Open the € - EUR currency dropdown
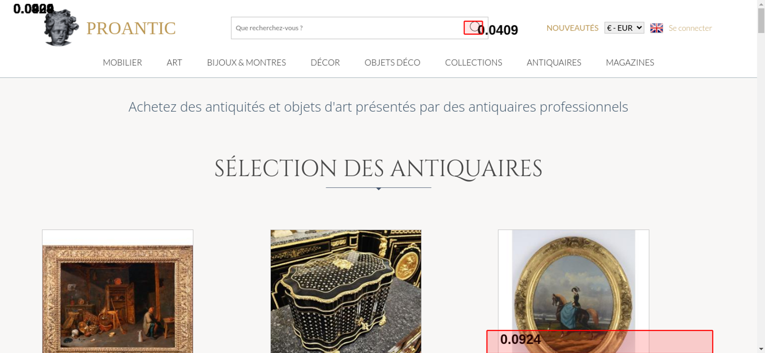The width and height of the screenshot is (765, 353). click(x=624, y=28)
